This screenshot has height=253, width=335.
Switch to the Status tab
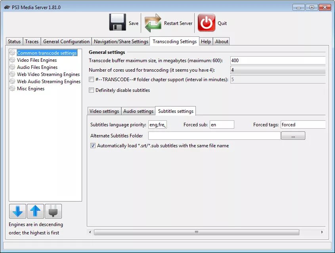click(x=14, y=42)
